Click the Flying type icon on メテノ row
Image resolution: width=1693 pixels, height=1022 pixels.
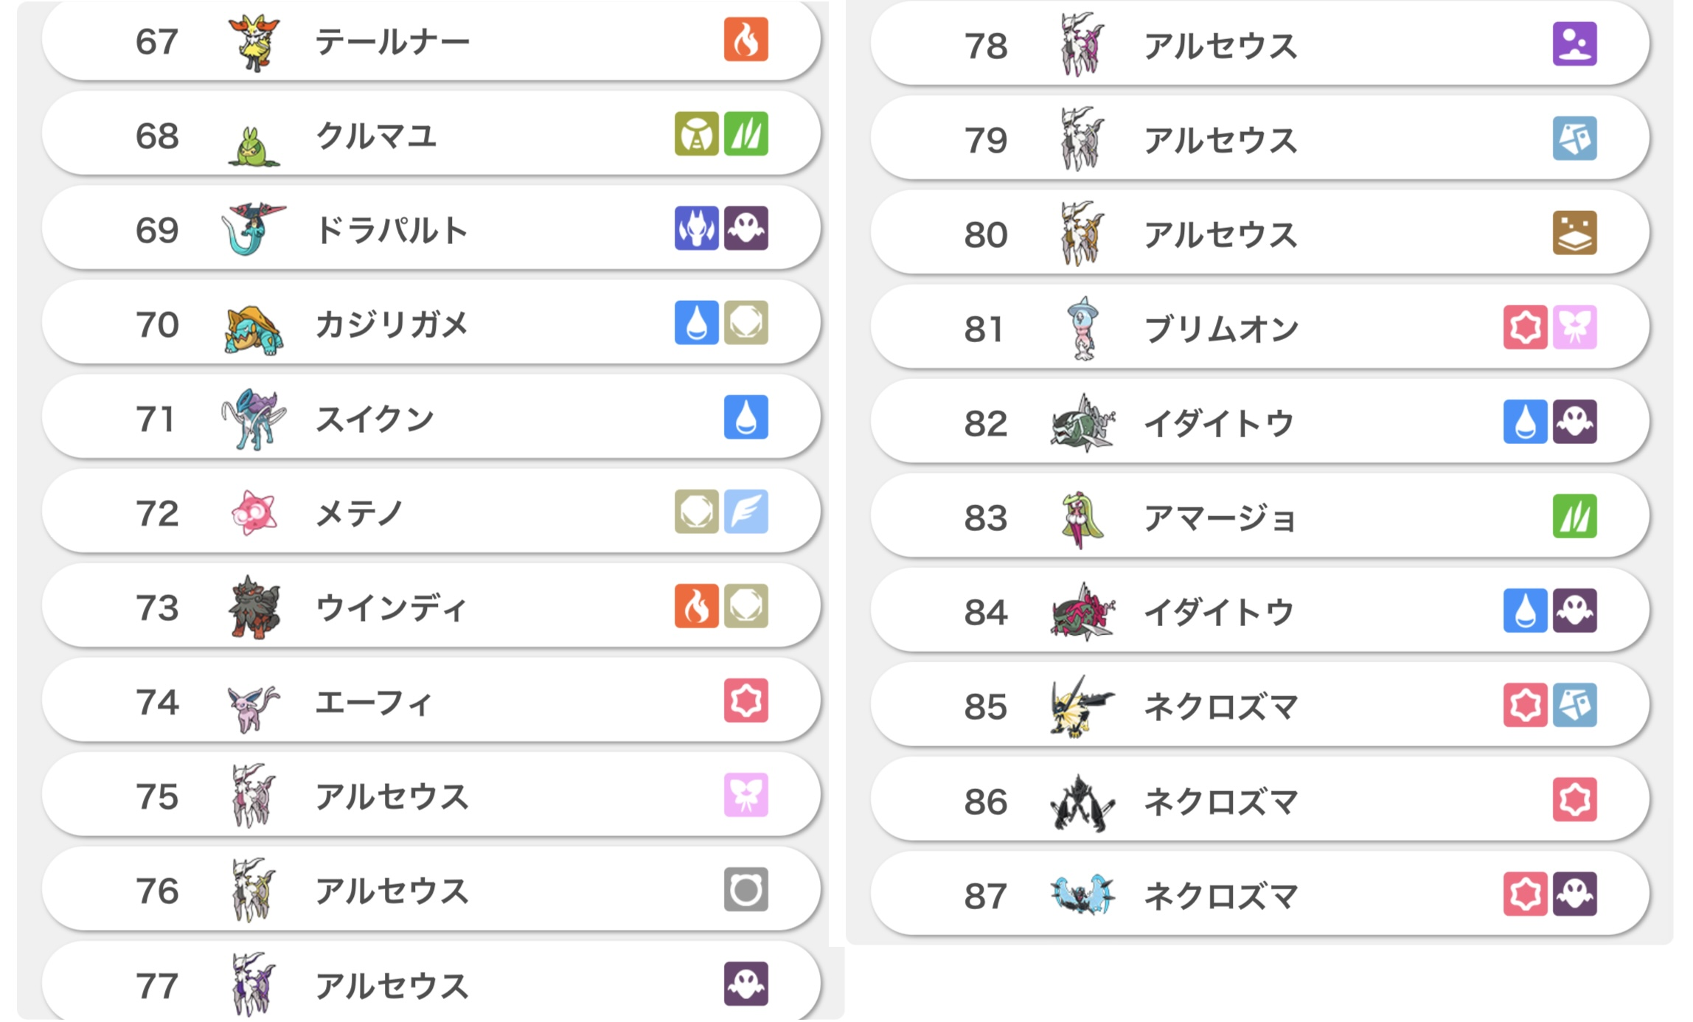coord(745,511)
